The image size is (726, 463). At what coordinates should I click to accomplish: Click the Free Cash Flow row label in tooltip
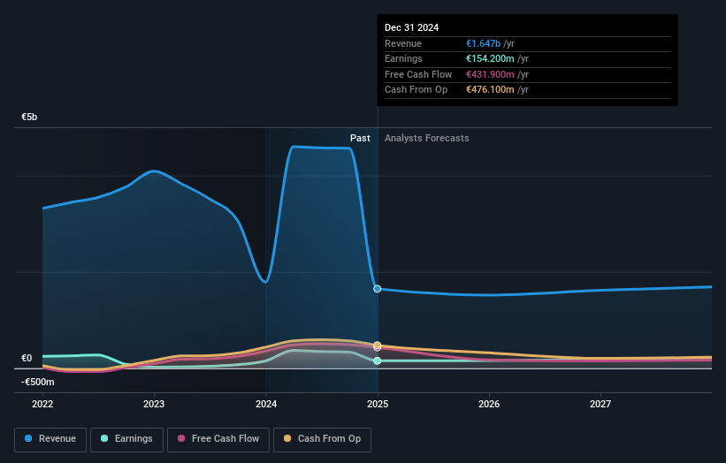418,74
